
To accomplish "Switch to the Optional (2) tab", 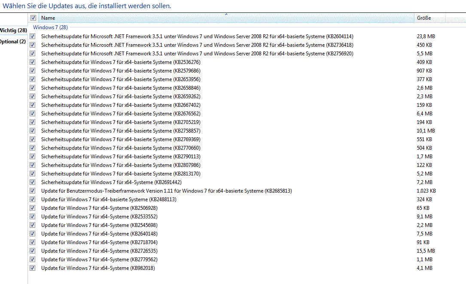I will (x=13, y=42).
